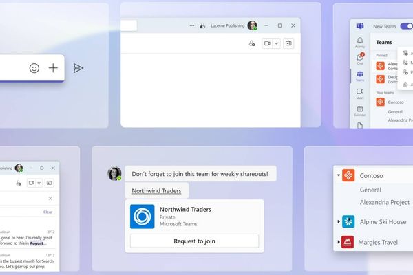Open Calendar in the Teams sidebar
This screenshot has height=275, width=413.
(360, 111)
